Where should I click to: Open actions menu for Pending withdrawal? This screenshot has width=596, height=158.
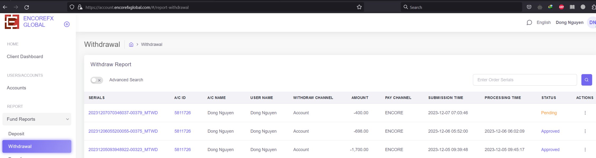pos(585,113)
